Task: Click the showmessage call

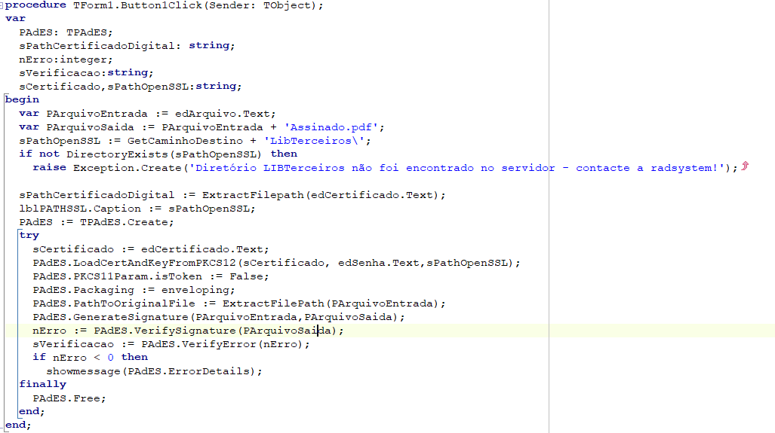Action: [85, 371]
